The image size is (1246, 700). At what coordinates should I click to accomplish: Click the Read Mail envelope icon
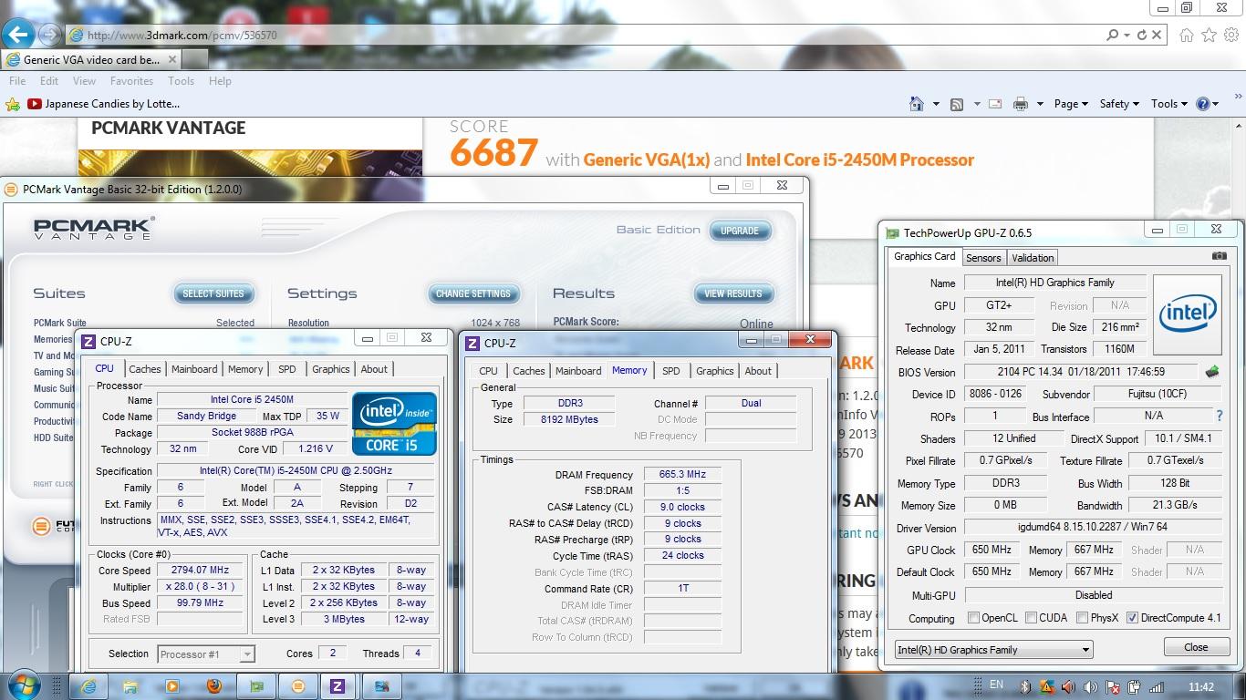[x=995, y=104]
